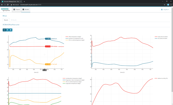Click the orange A/C air outlet hover value label
Image resolution: width=173 pixels, height=105 pixels.
coord(48,64)
